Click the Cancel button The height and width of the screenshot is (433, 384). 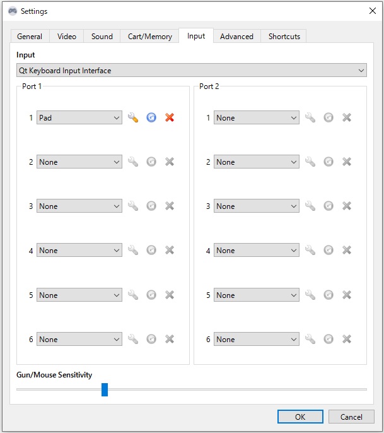(351, 417)
